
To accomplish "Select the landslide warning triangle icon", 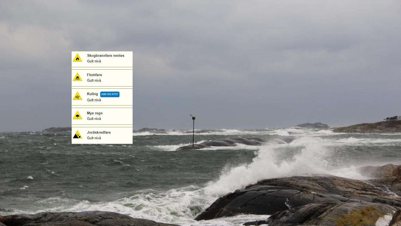I will tap(78, 135).
